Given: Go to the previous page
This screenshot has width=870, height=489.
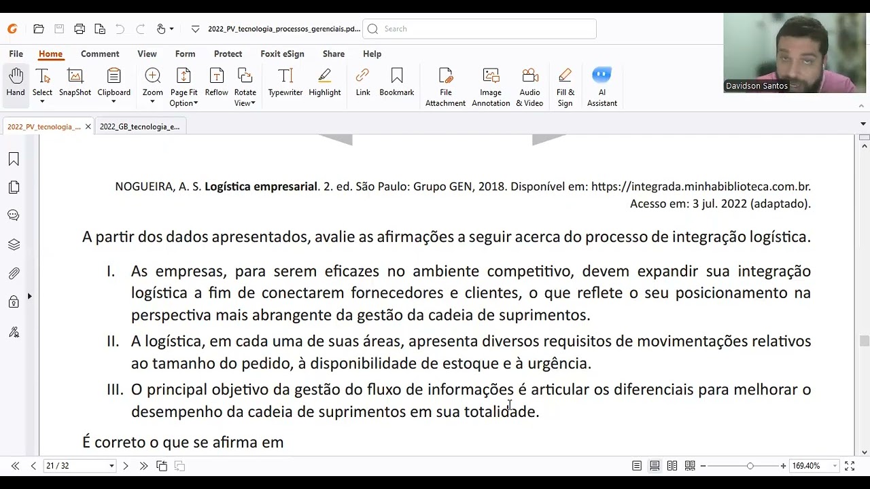Looking at the screenshot, I should click(33, 466).
